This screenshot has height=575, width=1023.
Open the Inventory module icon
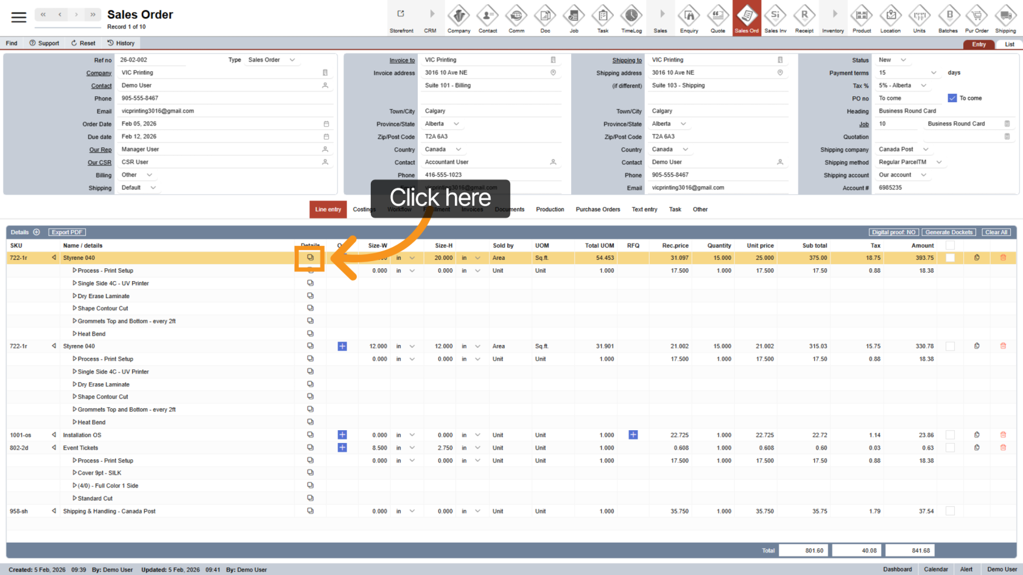pyautogui.click(x=832, y=19)
